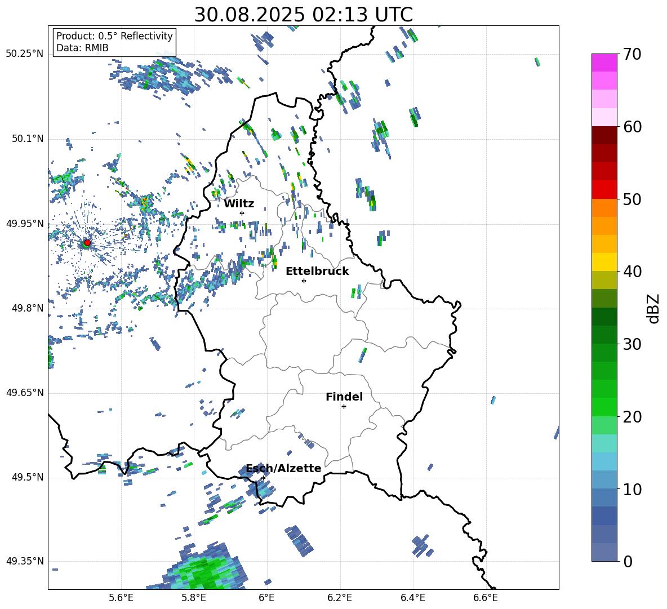This screenshot has width=667, height=609.
Task: Click the 49.8°N latitude label
Action: click(x=27, y=308)
